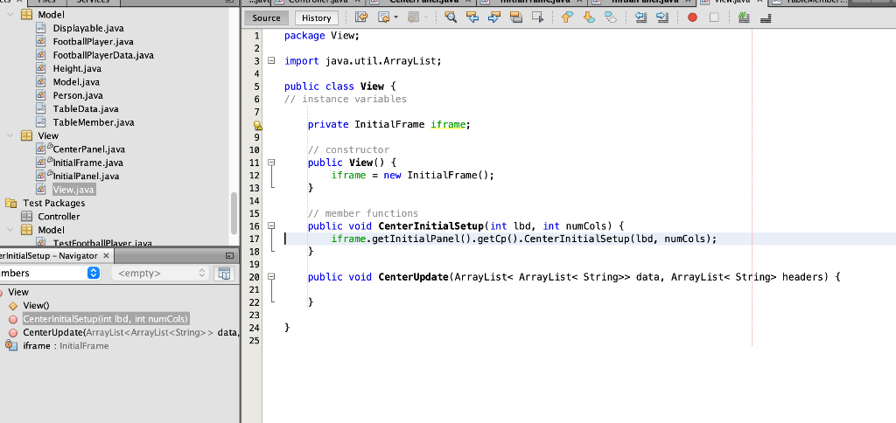Select View() constructor in Navigator

(36, 305)
